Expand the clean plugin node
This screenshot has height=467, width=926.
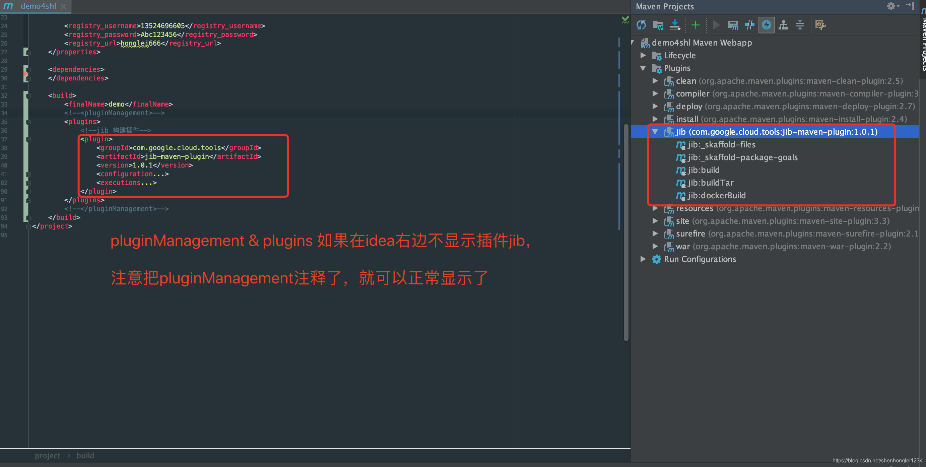click(x=655, y=81)
